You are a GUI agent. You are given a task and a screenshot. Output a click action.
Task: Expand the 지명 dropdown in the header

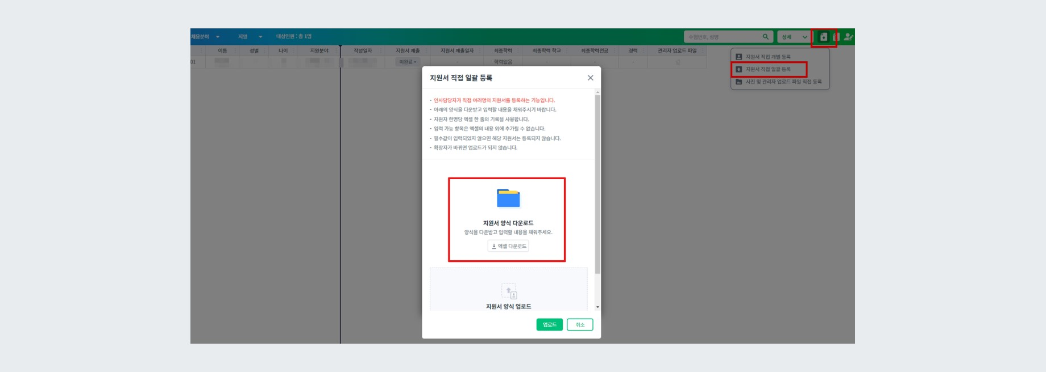260,37
